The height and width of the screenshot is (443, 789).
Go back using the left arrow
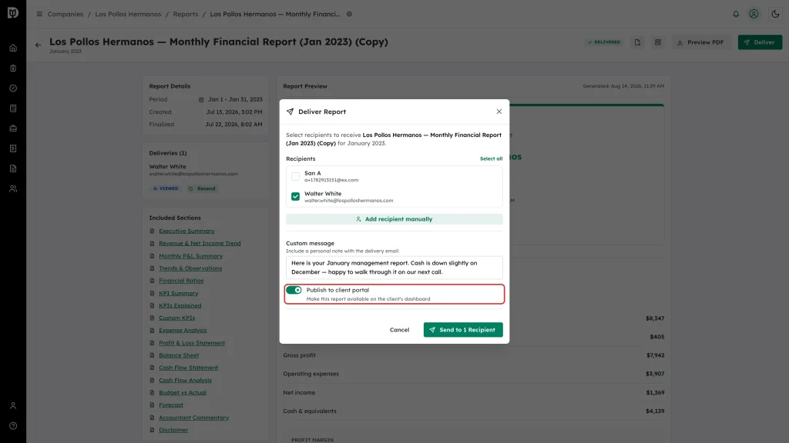pos(39,45)
